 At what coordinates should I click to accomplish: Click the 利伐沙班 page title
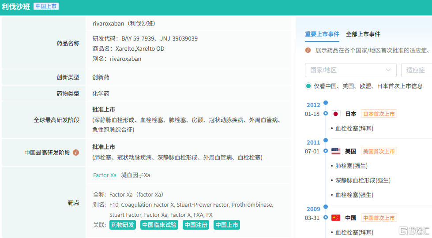[16, 7]
